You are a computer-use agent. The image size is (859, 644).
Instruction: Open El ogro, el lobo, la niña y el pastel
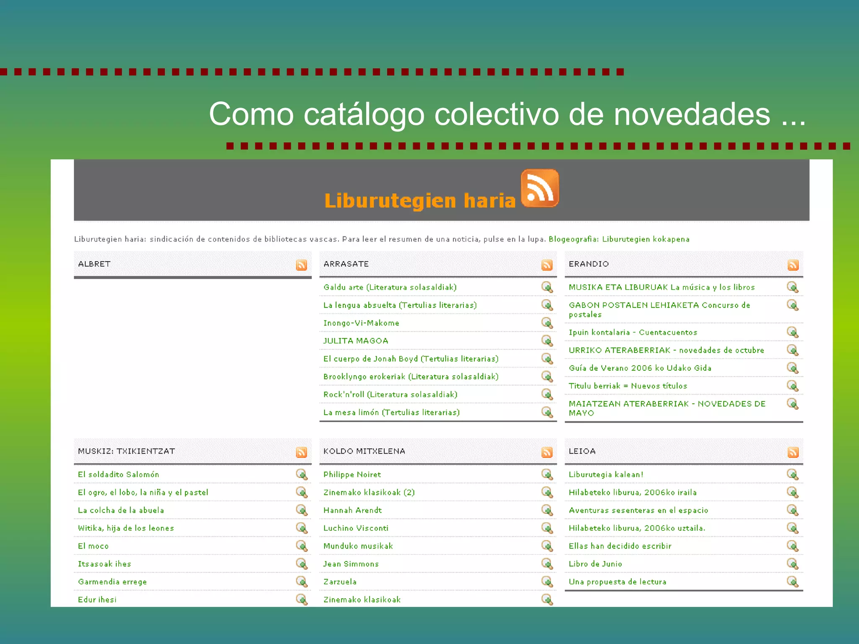click(x=143, y=492)
